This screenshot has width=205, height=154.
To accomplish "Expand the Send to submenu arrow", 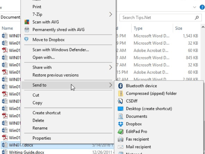I will tap(111, 85).
